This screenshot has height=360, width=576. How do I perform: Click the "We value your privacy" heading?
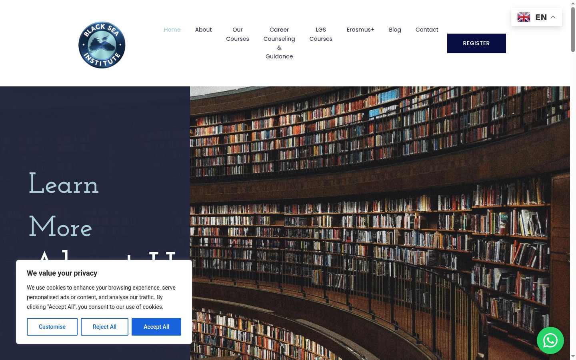[x=62, y=273]
